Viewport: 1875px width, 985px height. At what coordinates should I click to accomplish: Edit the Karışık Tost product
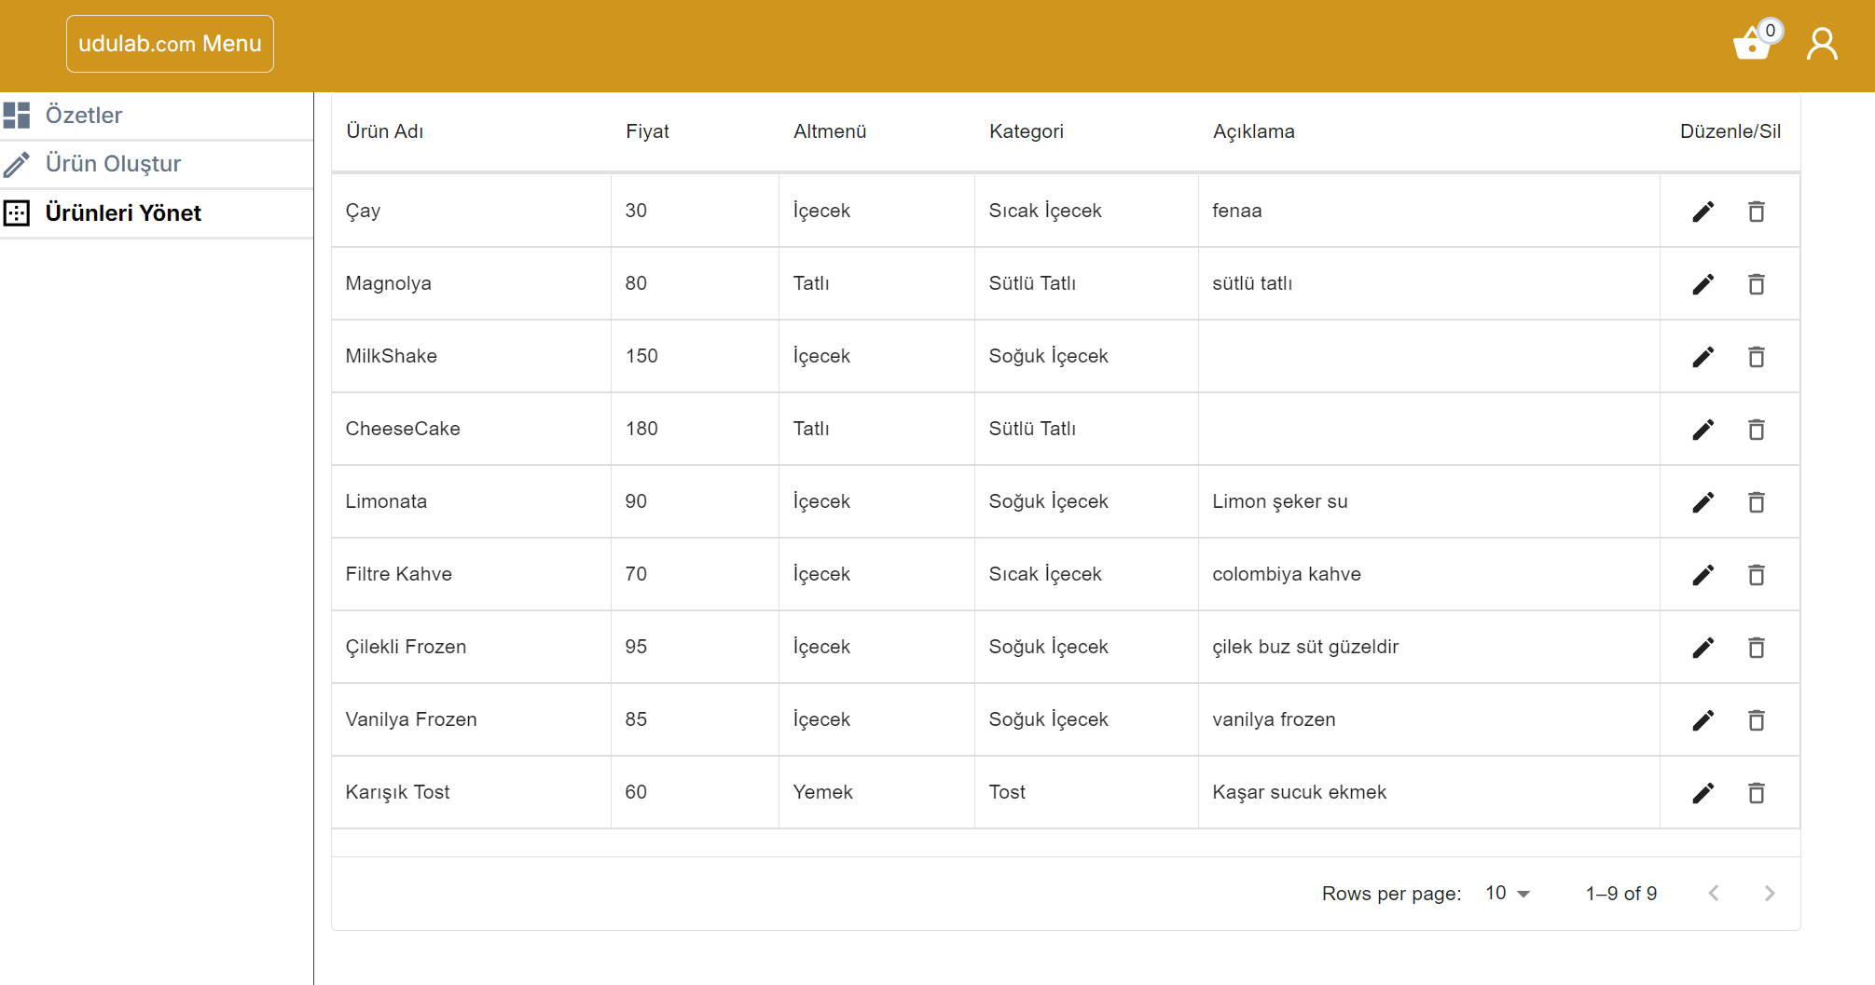(x=1703, y=793)
